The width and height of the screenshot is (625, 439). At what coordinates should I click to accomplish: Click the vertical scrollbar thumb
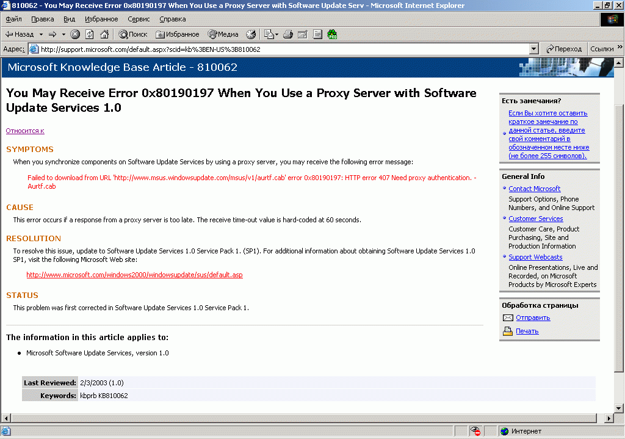[x=618, y=239]
